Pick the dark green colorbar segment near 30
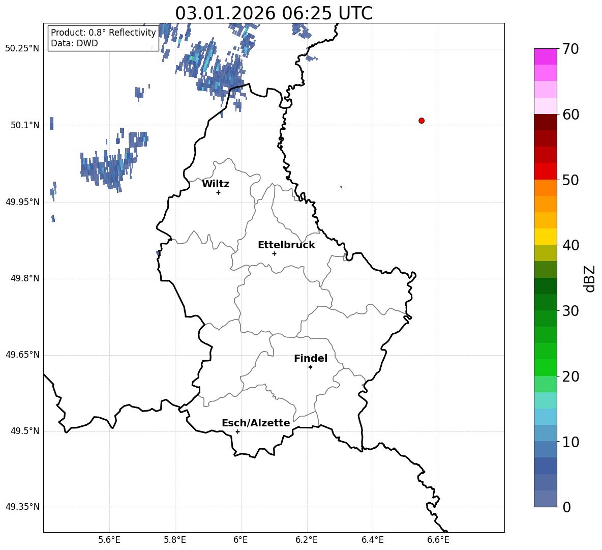Image resolution: width=602 pixels, height=550 pixels. click(546, 302)
